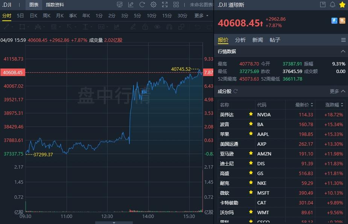Set a price alert with the bell icon
Viewport: 348px width, 224px height.
coord(333,5)
